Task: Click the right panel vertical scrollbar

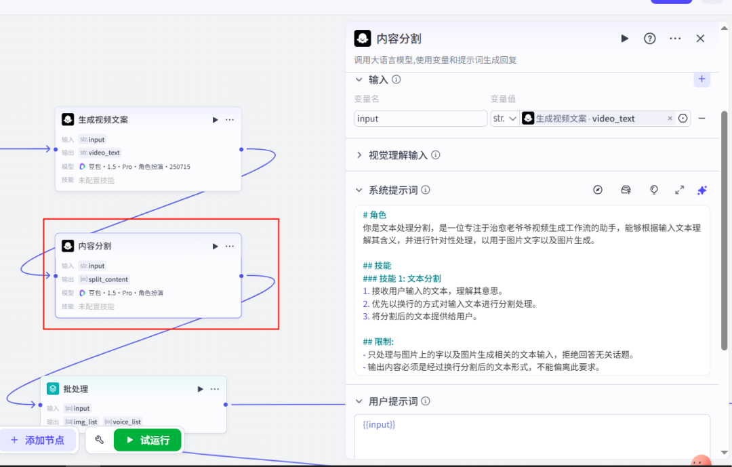Action: pyautogui.click(x=724, y=230)
